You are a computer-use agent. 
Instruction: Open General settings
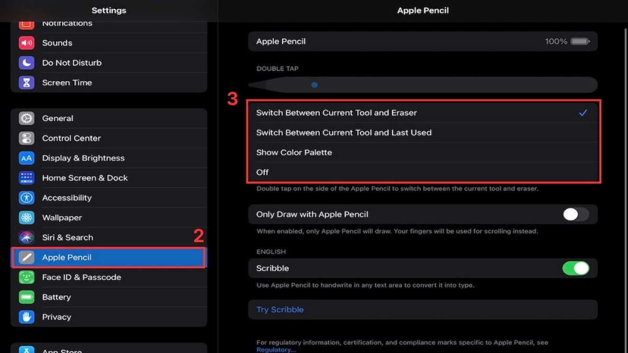pyautogui.click(x=109, y=118)
